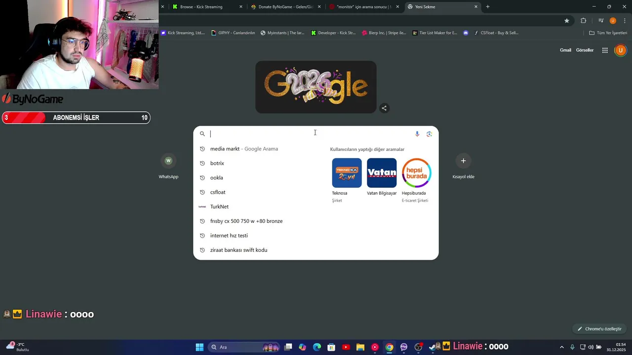Open Myinstants bookmark
The image size is (632, 355).
[x=282, y=33]
